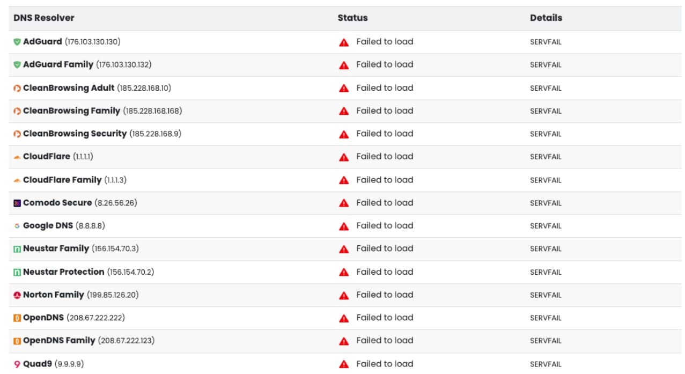
Task: Click the CleanBrowsing Security logo icon
Action: [x=17, y=134]
